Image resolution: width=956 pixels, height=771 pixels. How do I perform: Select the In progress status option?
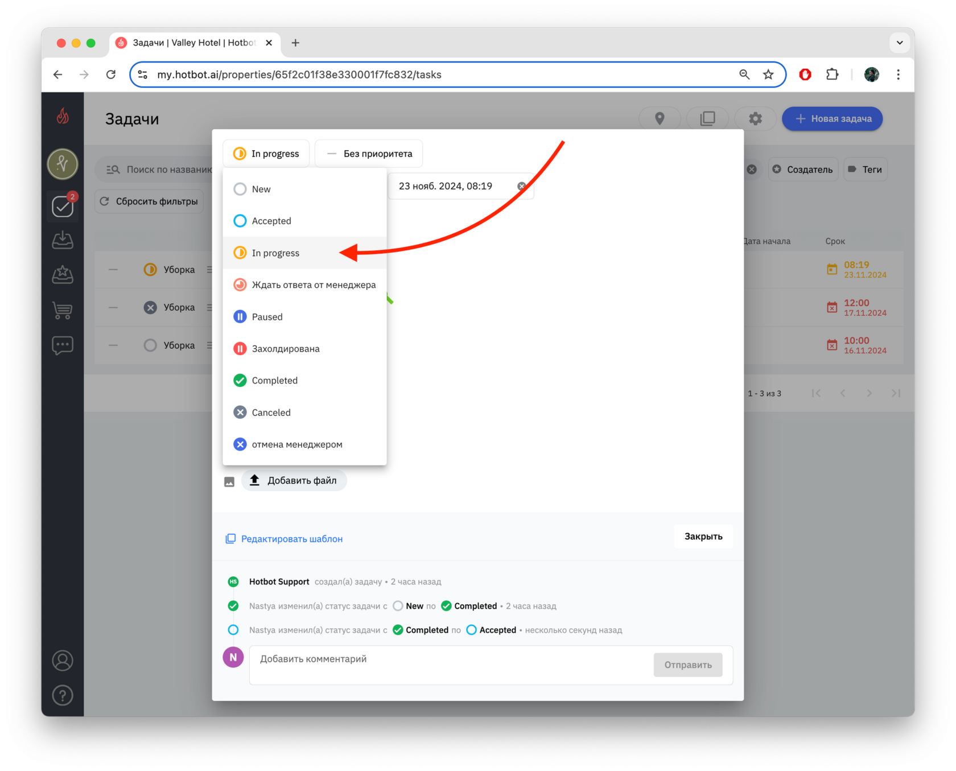point(304,253)
